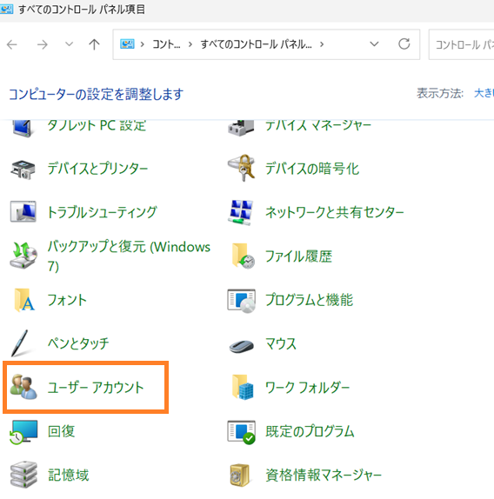Open the recent locations dropdown arrow
Viewport: 494px width, 499px height.
click(x=69, y=44)
